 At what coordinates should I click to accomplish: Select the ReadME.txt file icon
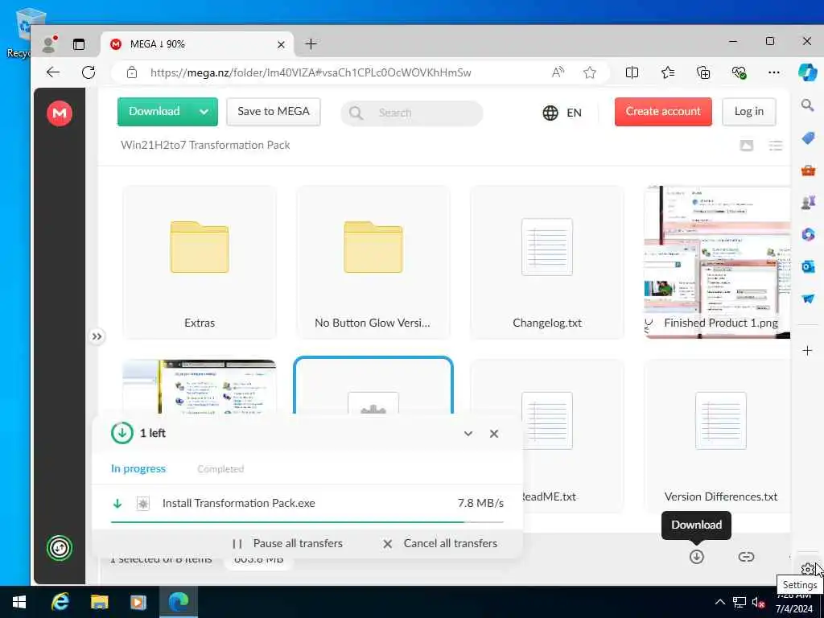[547, 420]
